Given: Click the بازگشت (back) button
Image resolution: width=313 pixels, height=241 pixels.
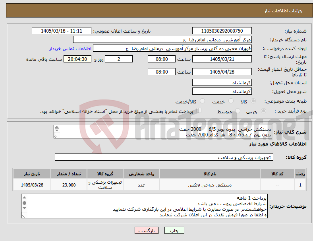Looking at the screenshot, I should pos(147,230).
